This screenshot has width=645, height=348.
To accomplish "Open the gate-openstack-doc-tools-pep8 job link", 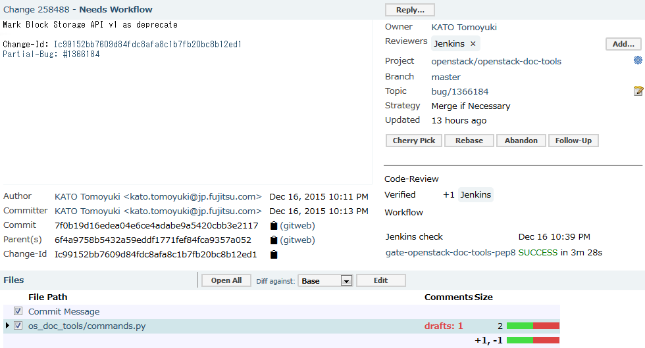I will [450, 252].
